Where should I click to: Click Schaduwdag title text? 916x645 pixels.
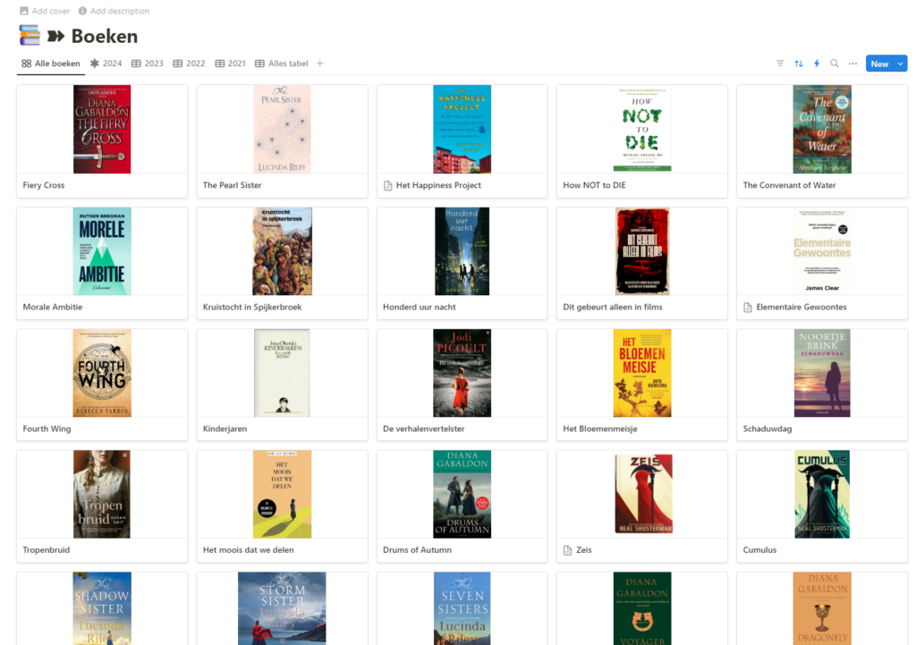(x=768, y=429)
